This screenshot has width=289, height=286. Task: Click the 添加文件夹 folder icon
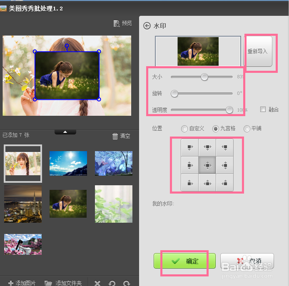coord(48,283)
